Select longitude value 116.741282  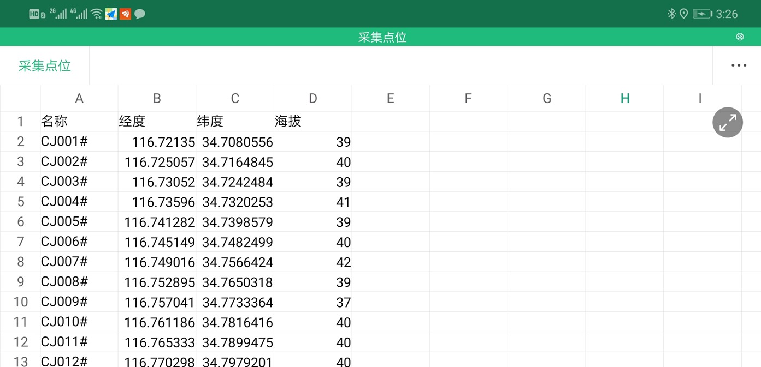[157, 222]
